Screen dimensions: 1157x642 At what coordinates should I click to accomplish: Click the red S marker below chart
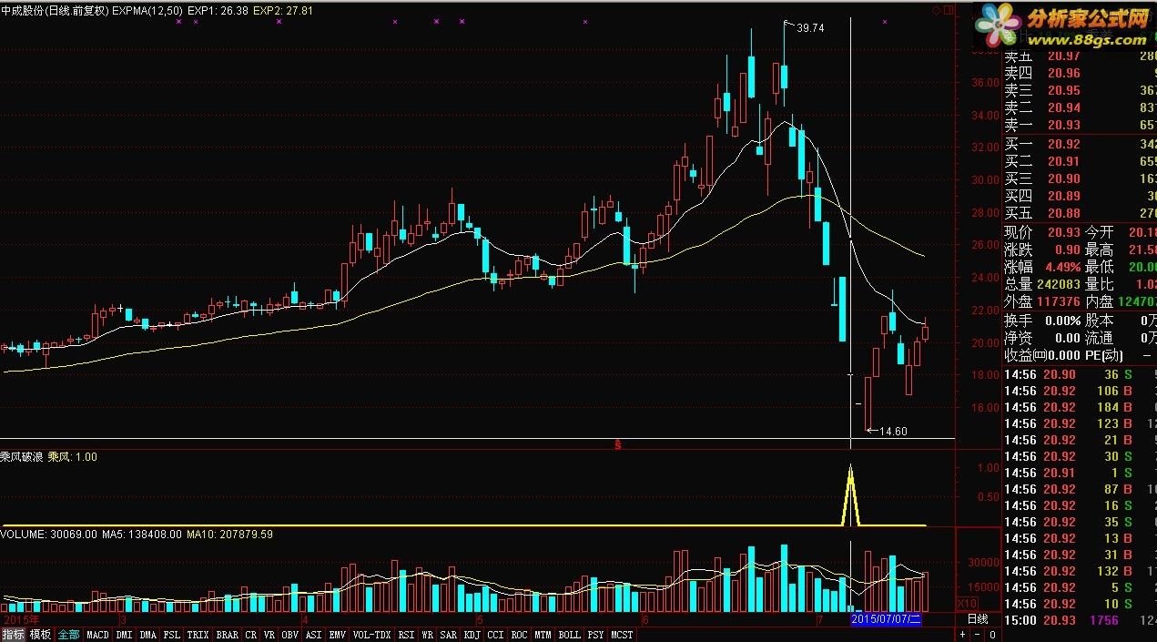click(618, 445)
